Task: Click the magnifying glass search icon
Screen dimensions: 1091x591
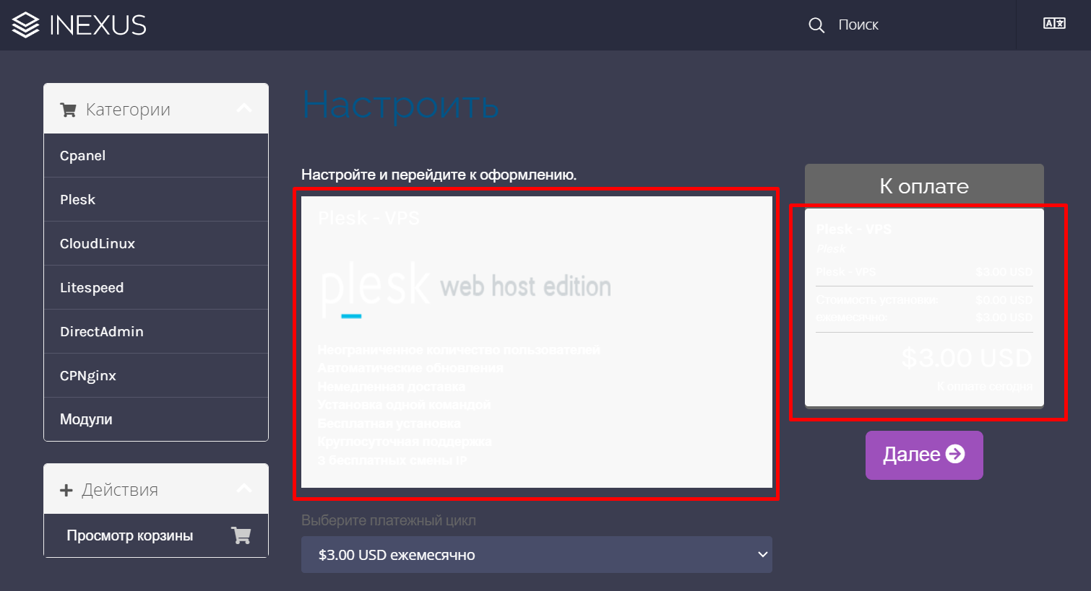Action: click(x=816, y=25)
